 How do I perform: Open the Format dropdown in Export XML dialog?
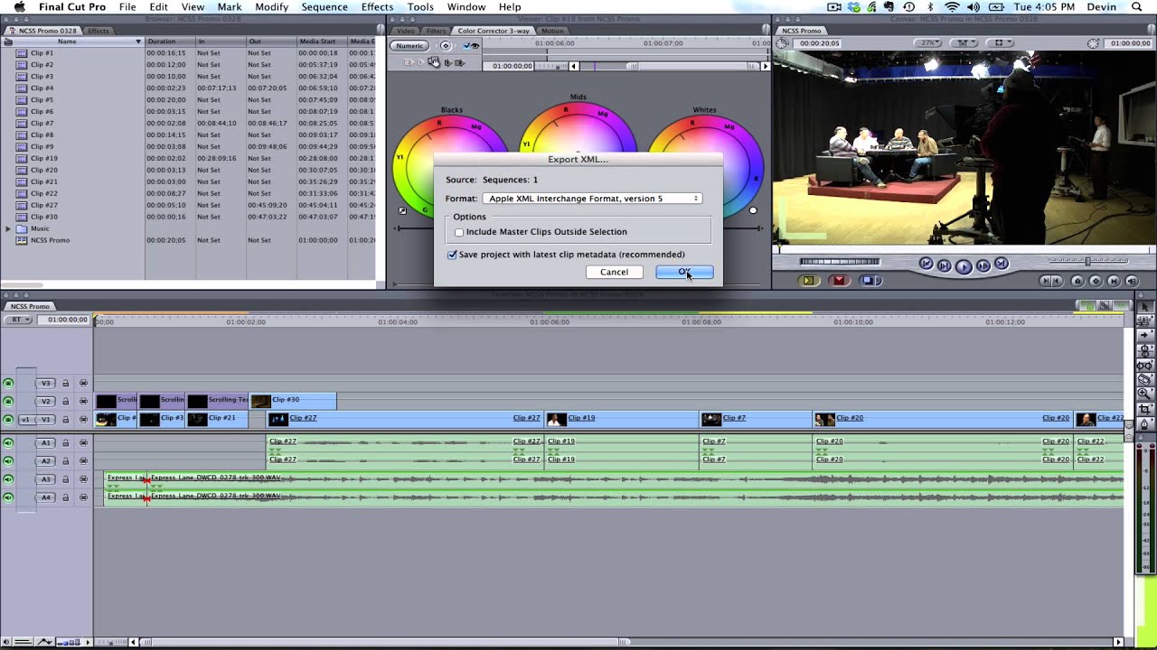point(592,199)
